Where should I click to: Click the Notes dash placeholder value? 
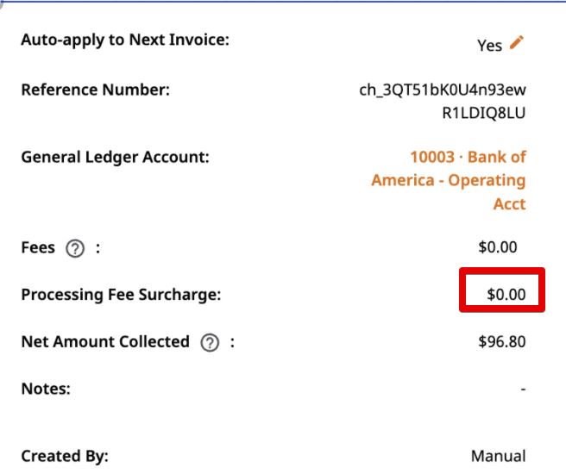click(x=524, y=389)
